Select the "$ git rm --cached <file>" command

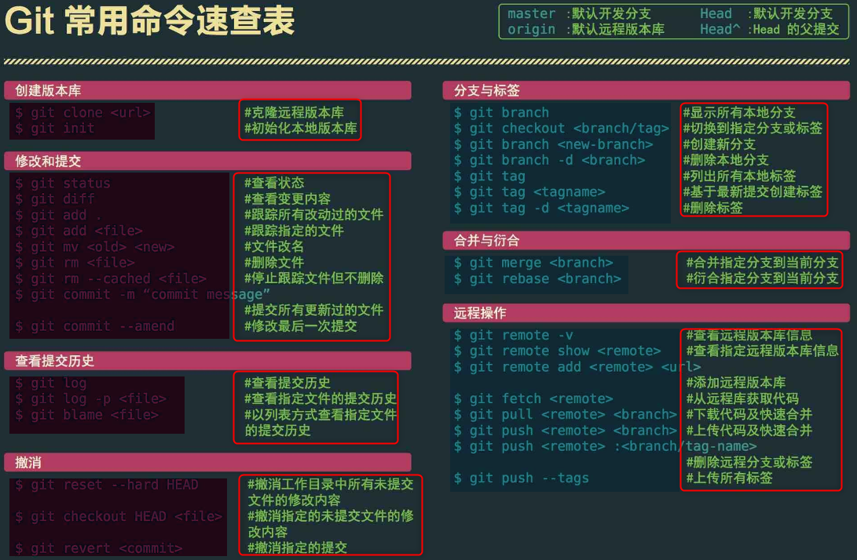coord(111,279)
